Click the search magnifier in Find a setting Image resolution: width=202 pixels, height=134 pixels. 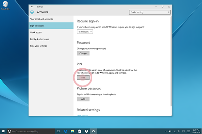pyautogui.click(x=169, y=12)
